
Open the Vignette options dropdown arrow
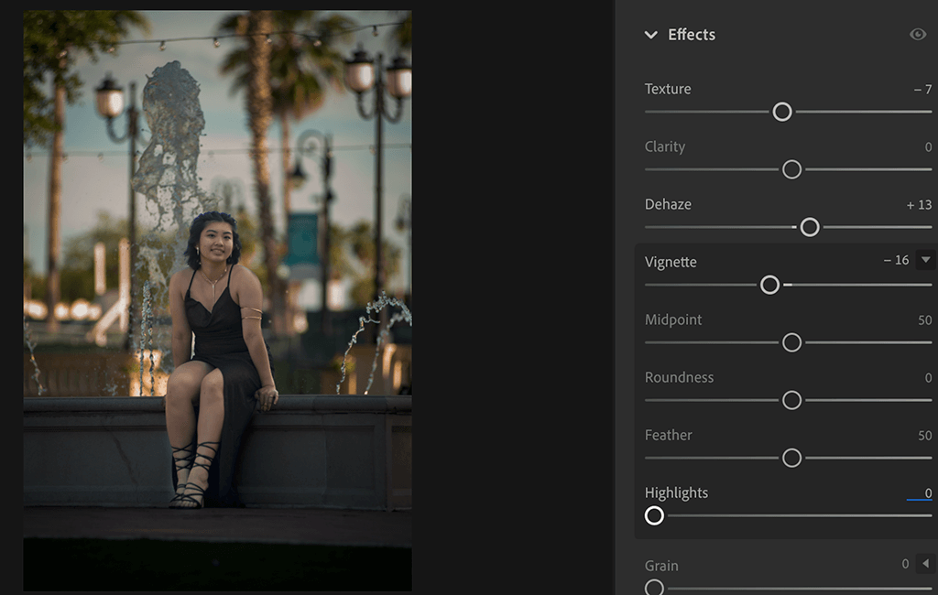coord(924,260)
